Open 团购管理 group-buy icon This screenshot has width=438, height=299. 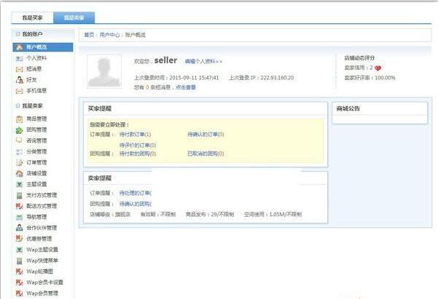(x=19, y=130)
